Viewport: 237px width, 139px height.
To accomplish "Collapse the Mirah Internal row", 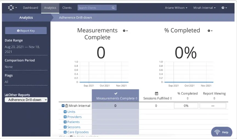I will point(63,106).
